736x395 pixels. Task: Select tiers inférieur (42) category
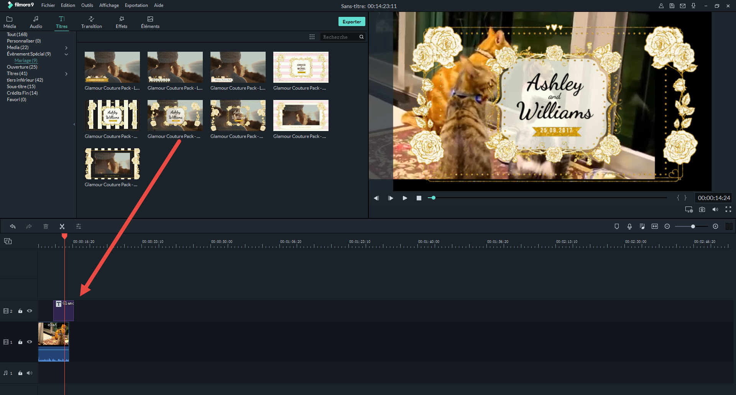25,80
